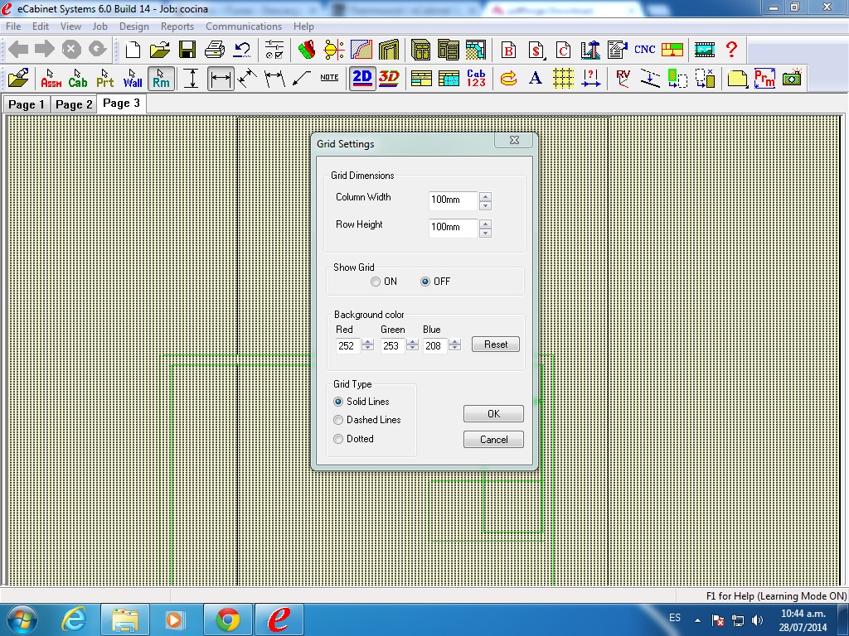Switch to 3D view mode

pos(389,79)
